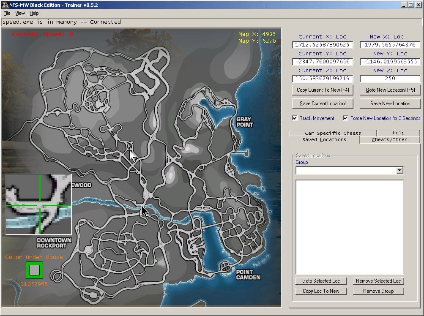The width and height of the screenshot is (424, 316).
Task: Open the File menu
Action: (x=7, y=13)
